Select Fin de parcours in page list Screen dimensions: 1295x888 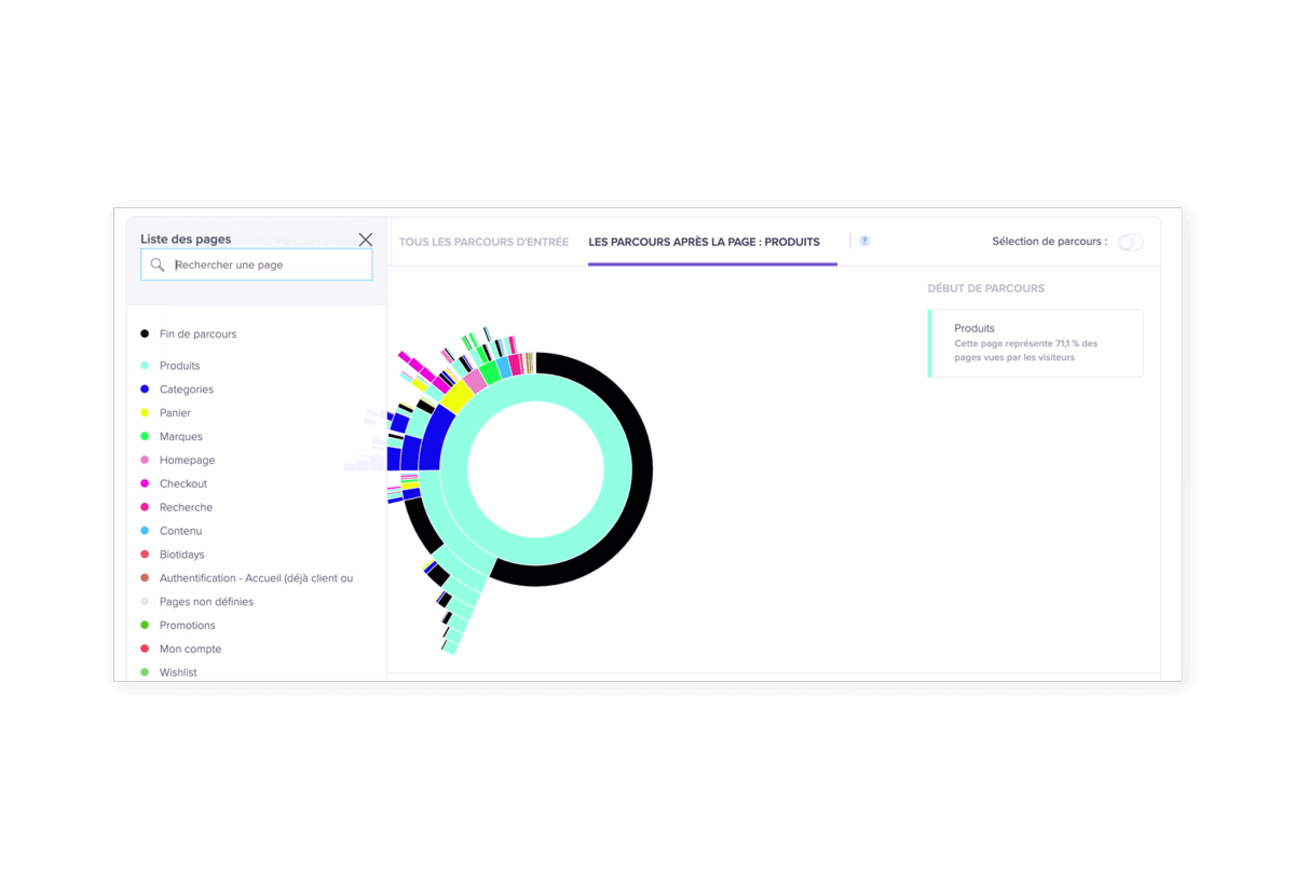pyautogui.click(x=198, y=334)
